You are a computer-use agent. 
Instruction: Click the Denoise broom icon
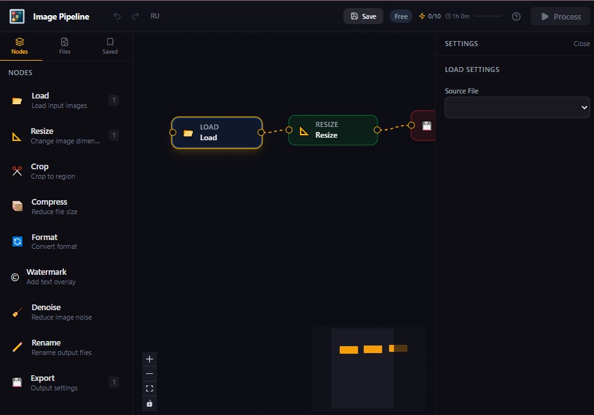[18, 312]
